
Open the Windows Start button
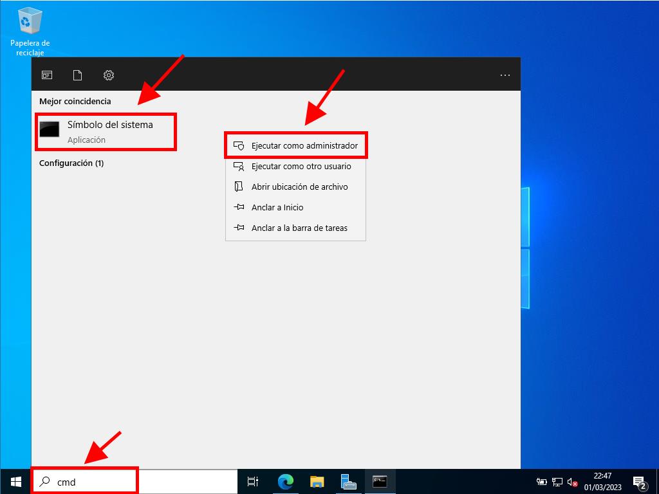[x=15, y=481]
